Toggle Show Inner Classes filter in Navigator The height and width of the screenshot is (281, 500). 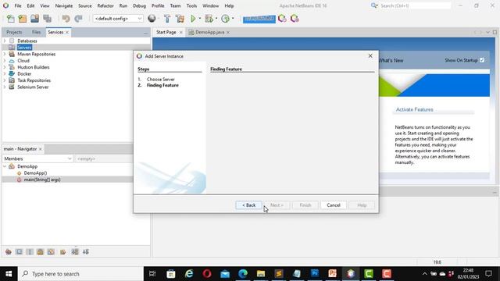(51, 252)
